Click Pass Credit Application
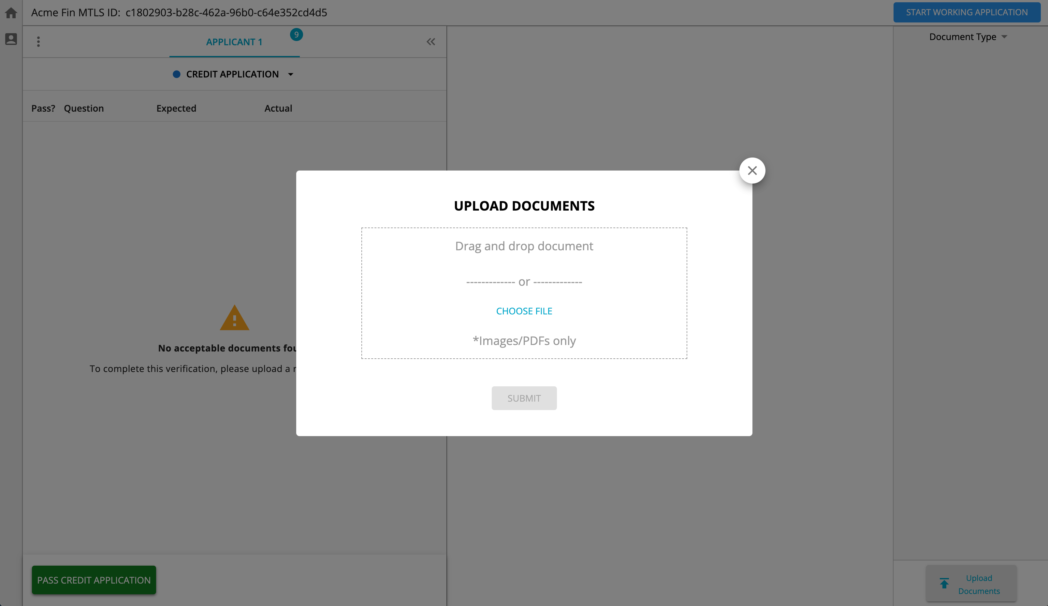The height and width of the screenshot is (606, 1048). (94, 580)
